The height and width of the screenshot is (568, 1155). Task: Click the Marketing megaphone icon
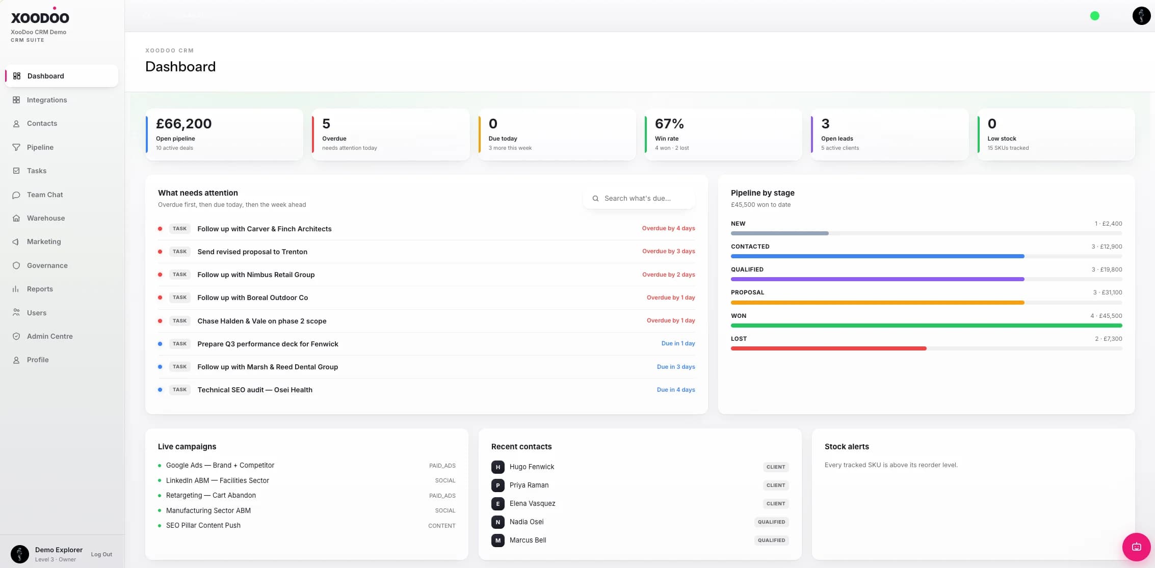(x=16, y=241)
